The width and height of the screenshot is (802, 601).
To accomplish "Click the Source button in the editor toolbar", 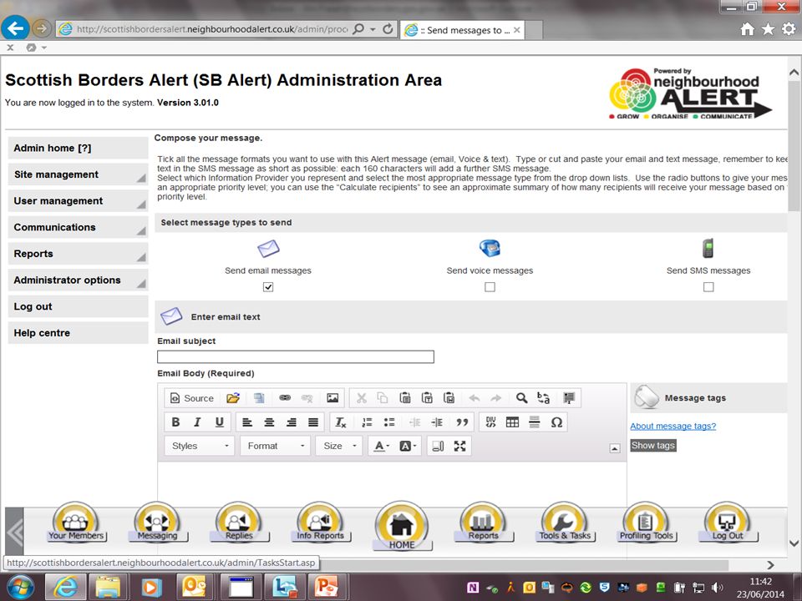I will coord(192,398).
